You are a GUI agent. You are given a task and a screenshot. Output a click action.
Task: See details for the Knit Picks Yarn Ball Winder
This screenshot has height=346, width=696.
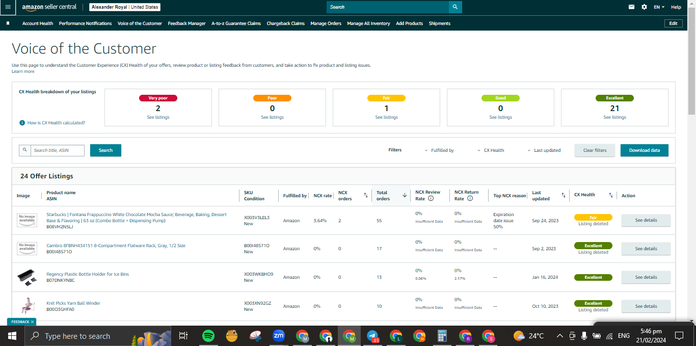646,306
